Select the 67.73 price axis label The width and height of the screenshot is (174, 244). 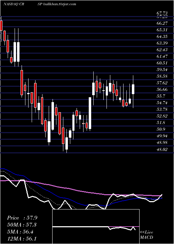(162, 13)
